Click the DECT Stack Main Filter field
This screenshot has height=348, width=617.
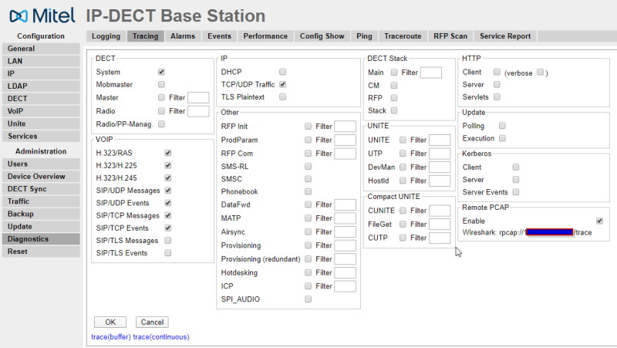(x=431, y=73)
